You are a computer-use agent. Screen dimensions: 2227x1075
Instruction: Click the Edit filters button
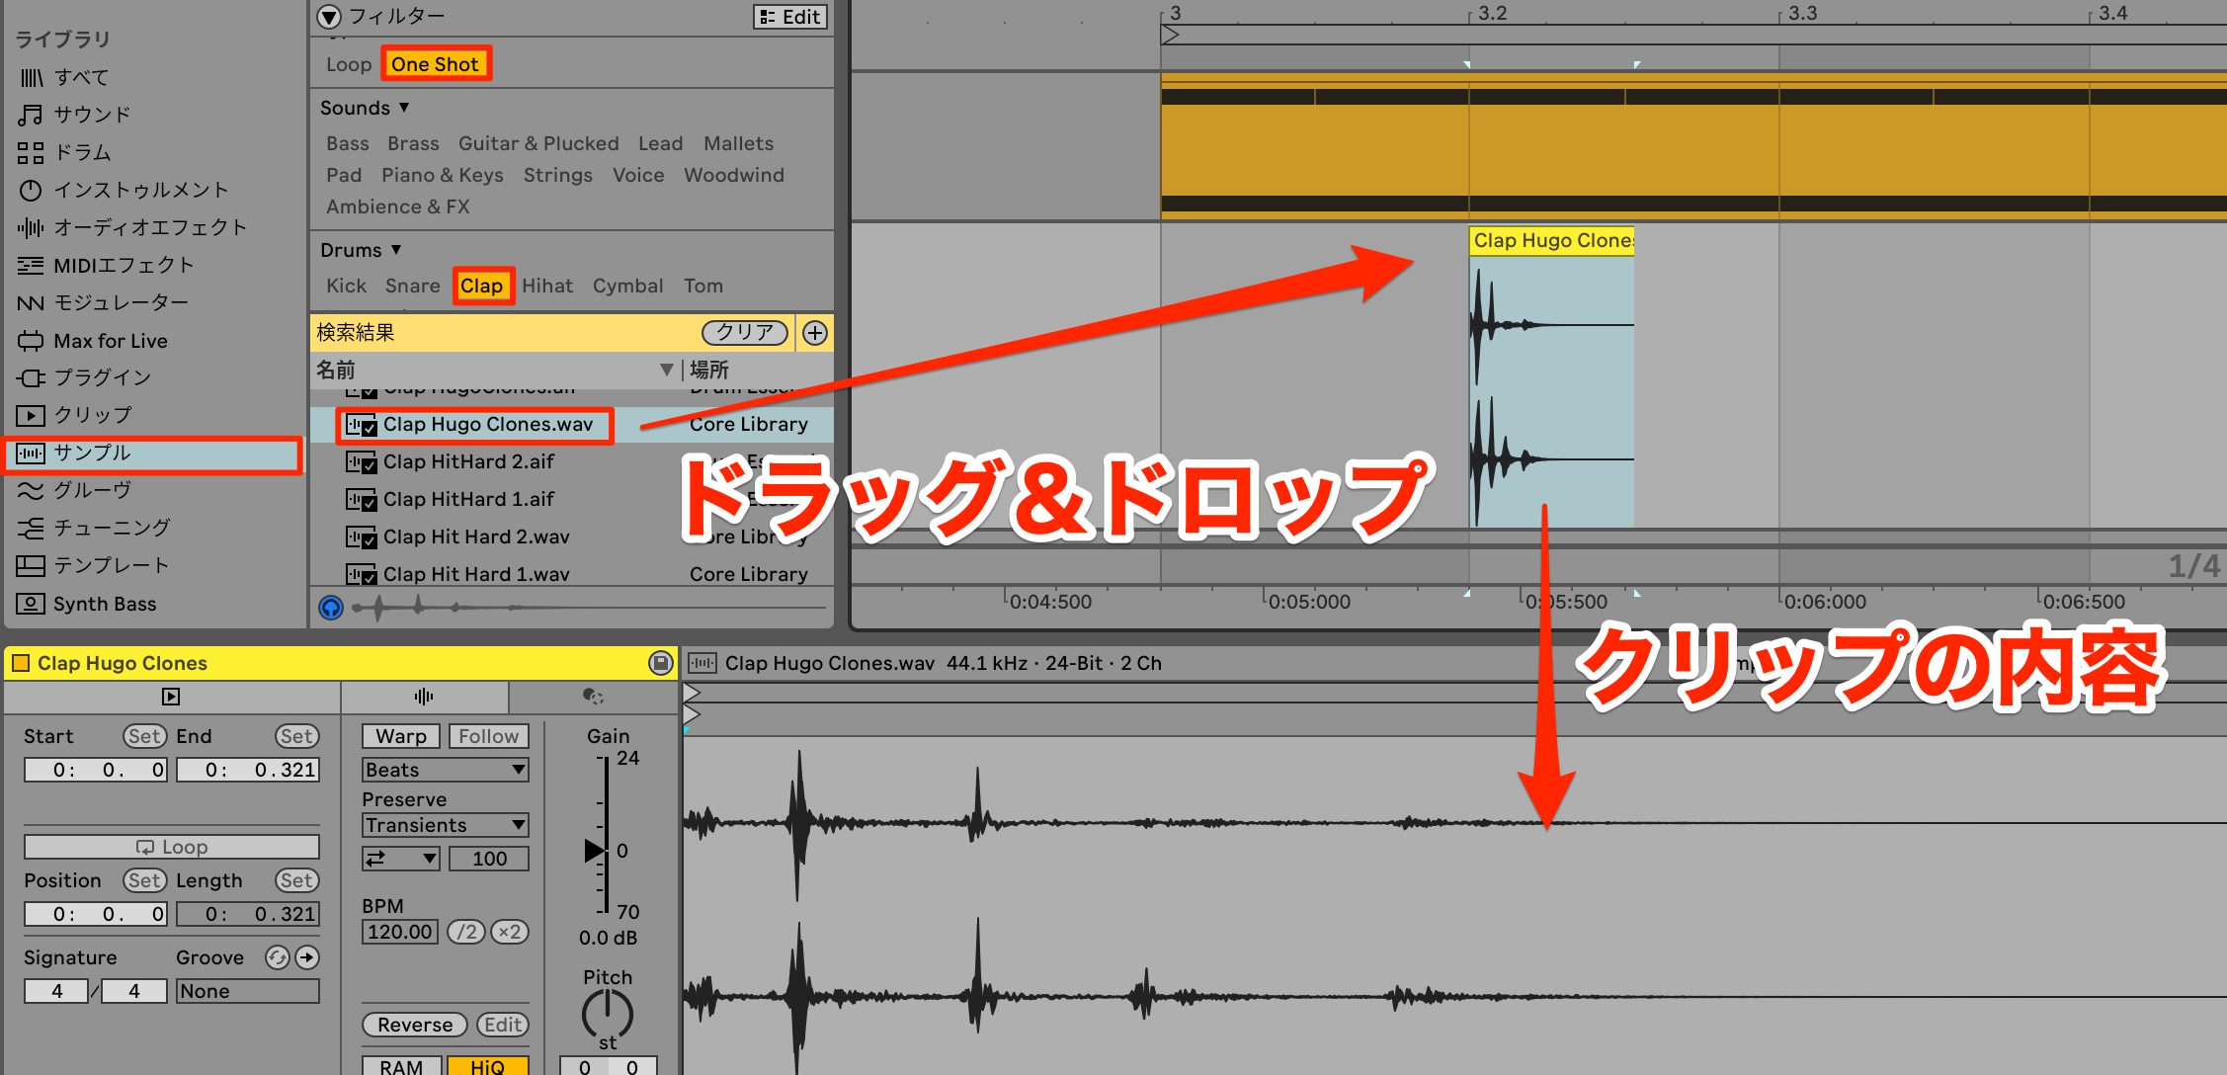pyautogui.click(x=790, y=17)
